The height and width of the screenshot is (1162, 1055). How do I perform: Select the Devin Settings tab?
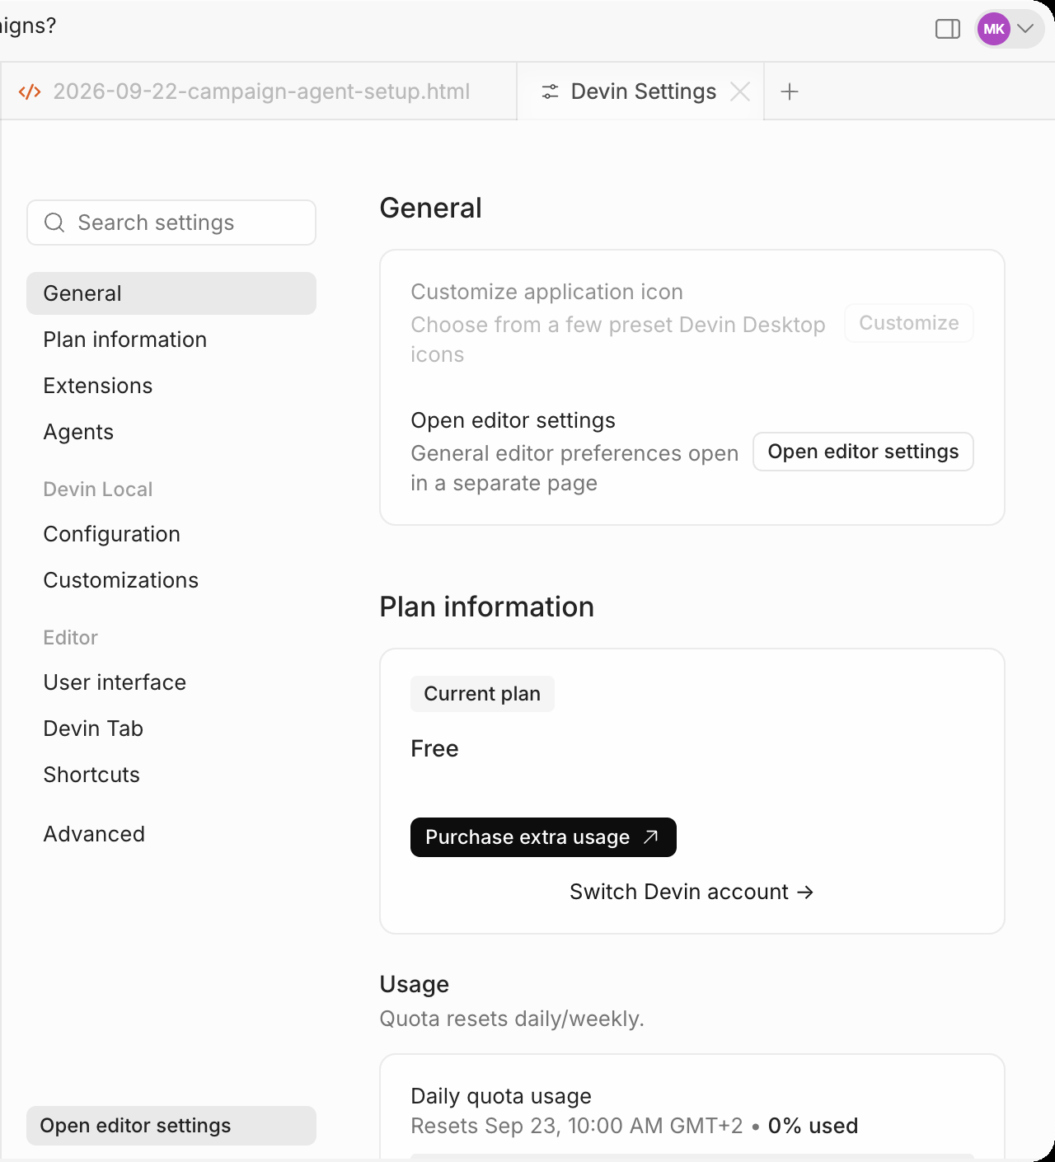click(640, 91)
